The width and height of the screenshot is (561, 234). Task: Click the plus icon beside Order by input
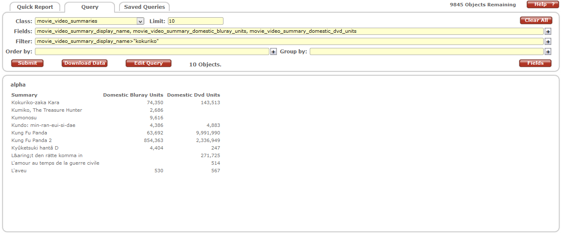coord(273,52)
